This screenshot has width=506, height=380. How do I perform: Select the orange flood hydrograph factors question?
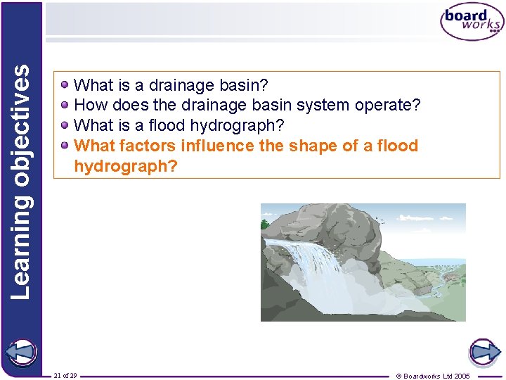tap(246, 156)
